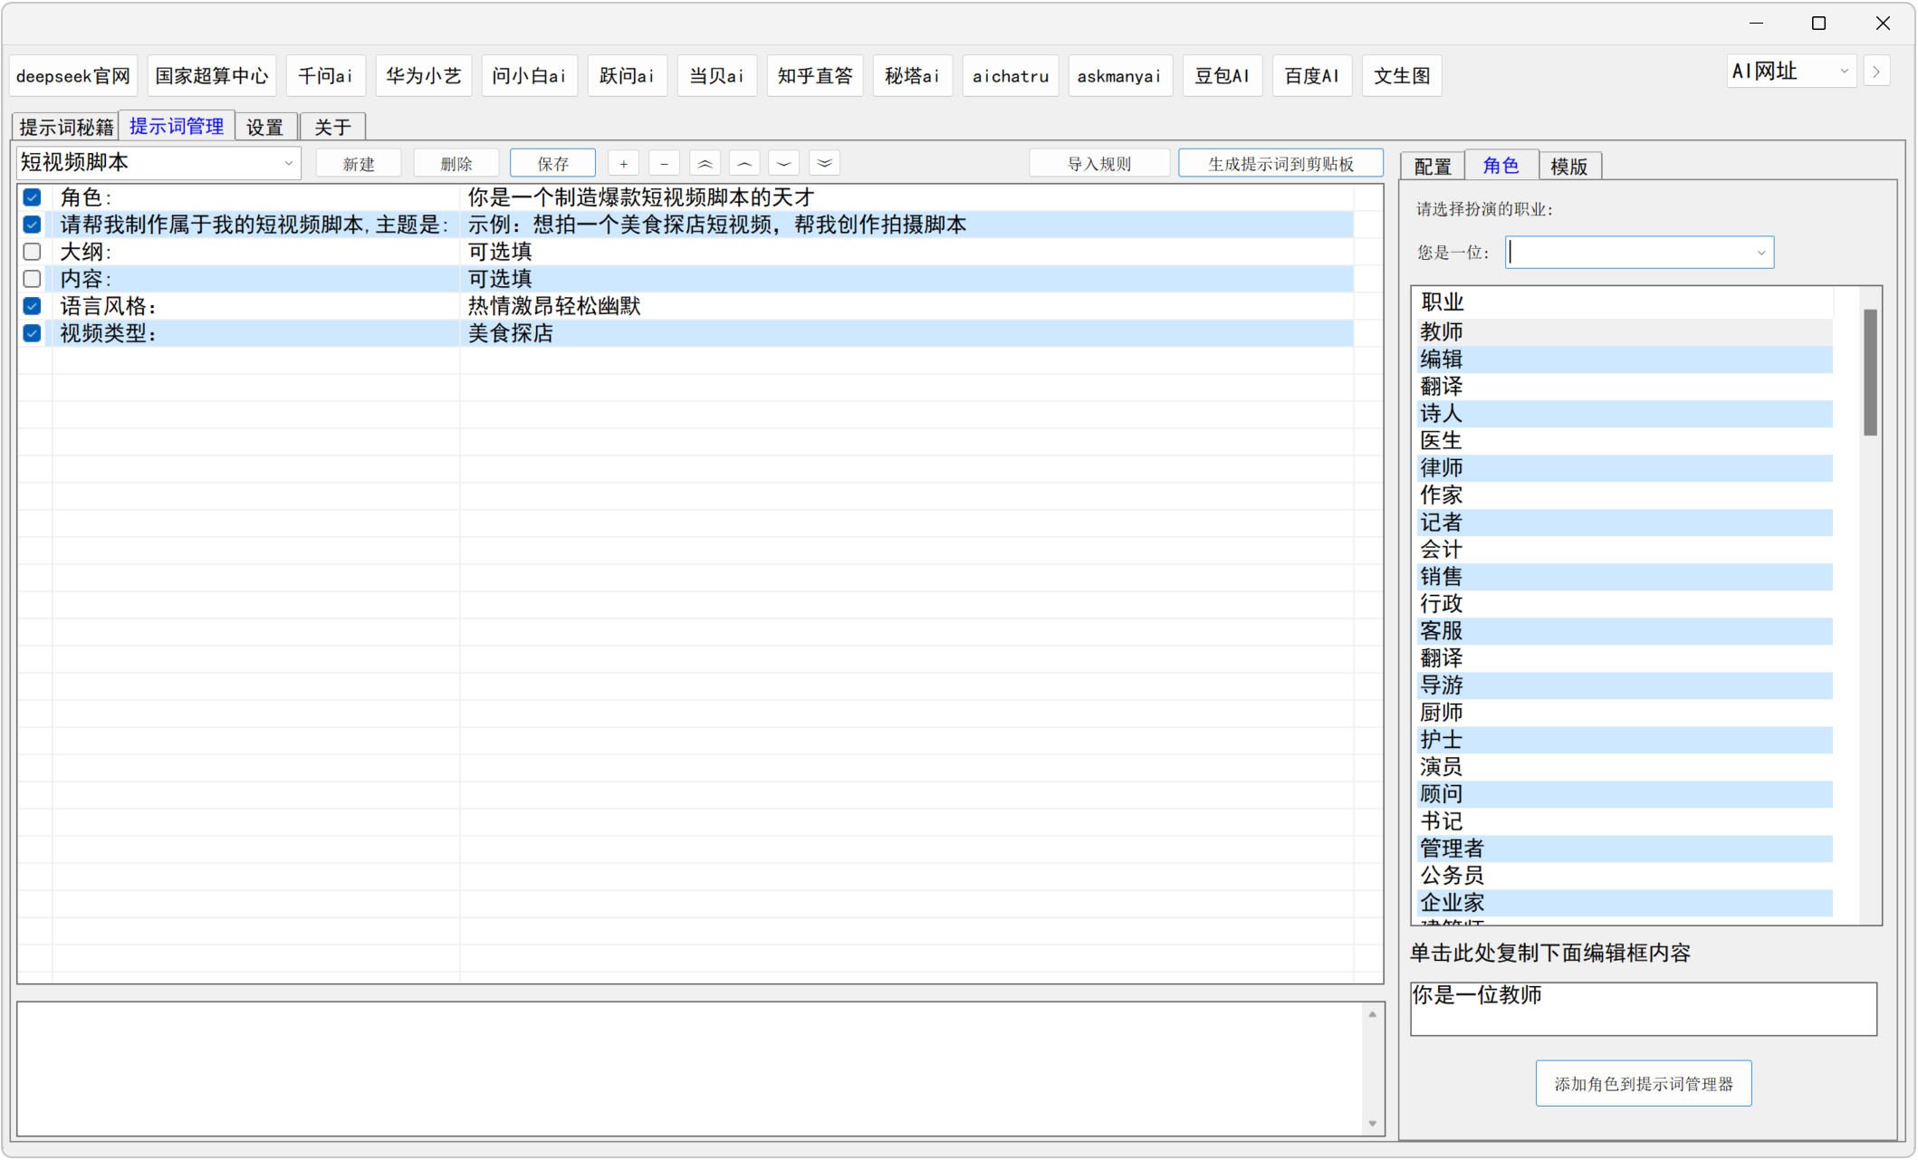
Task: Launch the 千问ai shortcut
Action: pyautogui.click(x=326, y=76)
